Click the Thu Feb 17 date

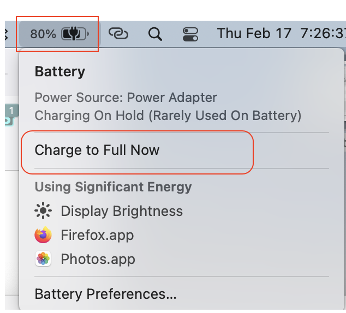[254, 34]
